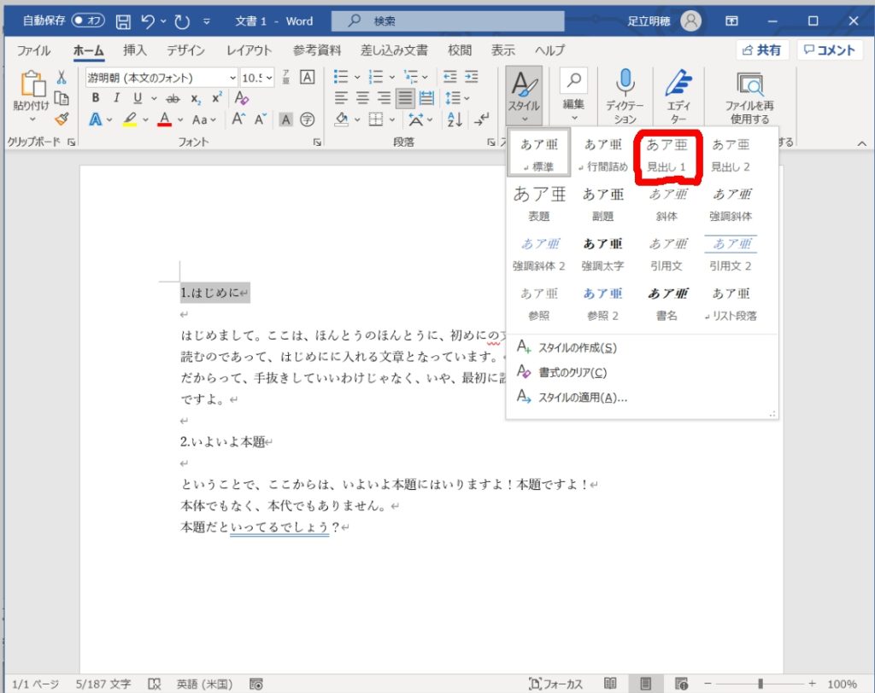Toggle Italic formatting
The height and width of the screenshot is (693, 875).
coord(115,98)
